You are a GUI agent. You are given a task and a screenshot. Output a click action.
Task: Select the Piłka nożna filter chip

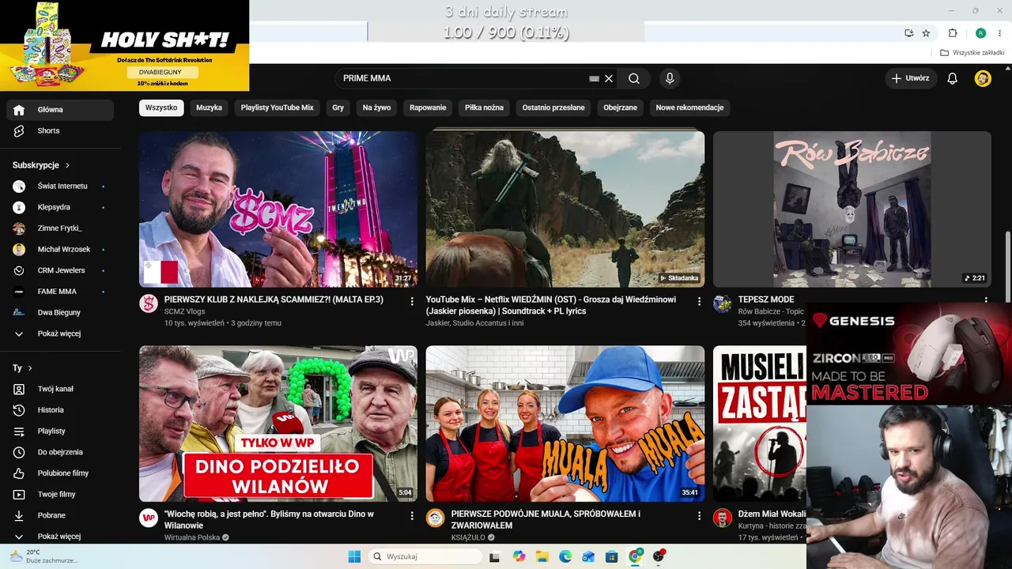(x=484, y=107)
